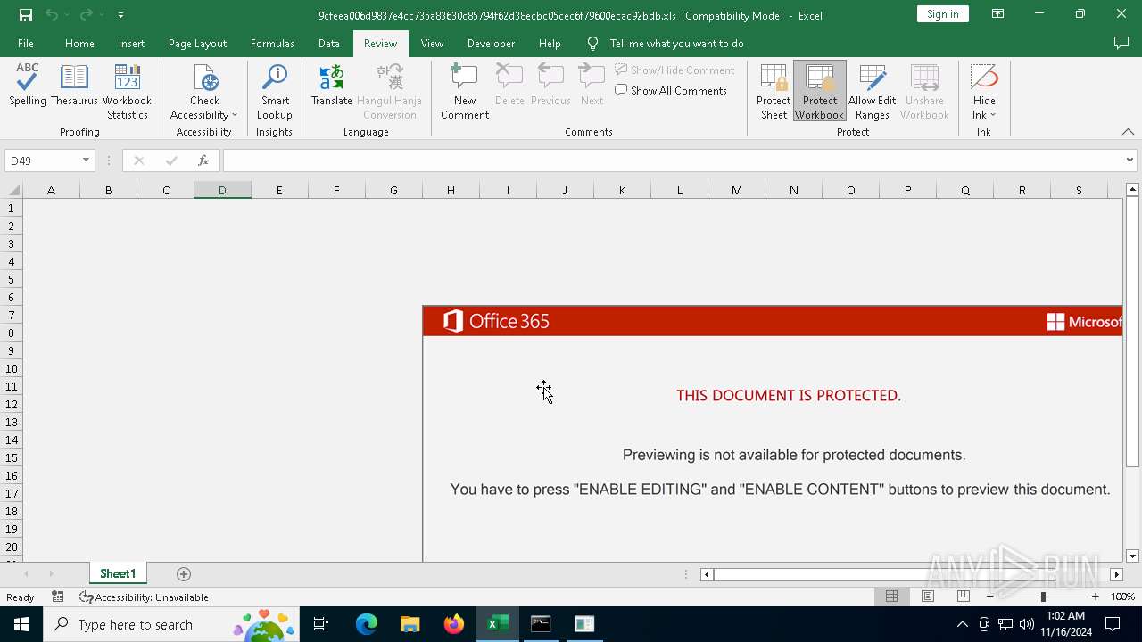Open the File tab

[x=26, y=44]
